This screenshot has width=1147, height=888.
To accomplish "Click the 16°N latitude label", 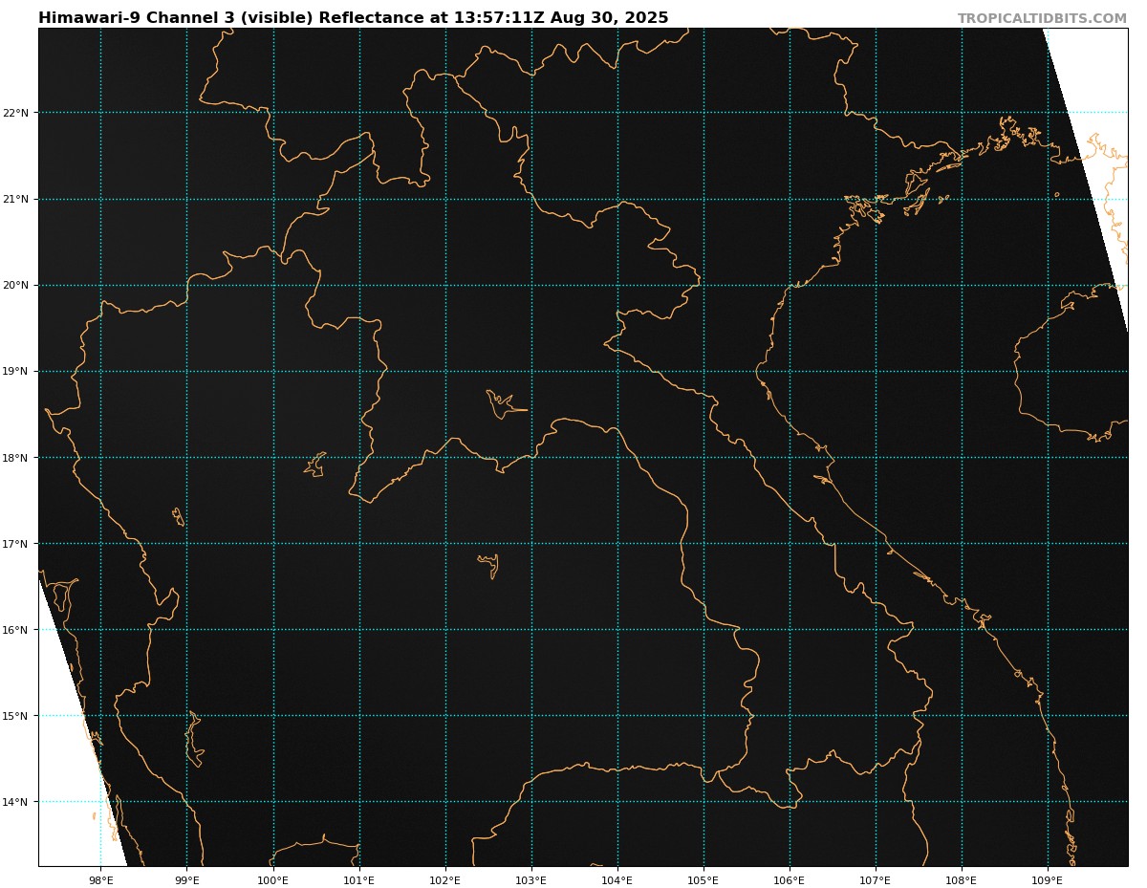I will [16, 630].
